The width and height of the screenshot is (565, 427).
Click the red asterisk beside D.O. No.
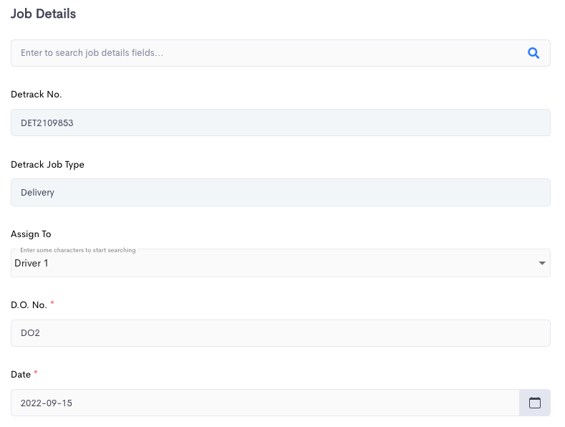pos(52,303)
